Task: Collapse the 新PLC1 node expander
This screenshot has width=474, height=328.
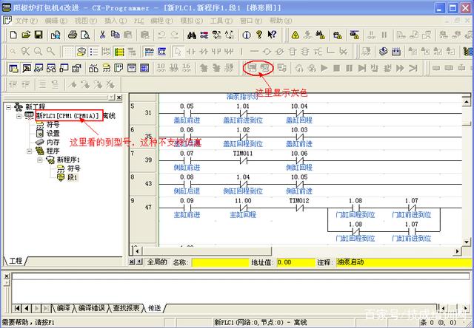Action: click(19, 116)
